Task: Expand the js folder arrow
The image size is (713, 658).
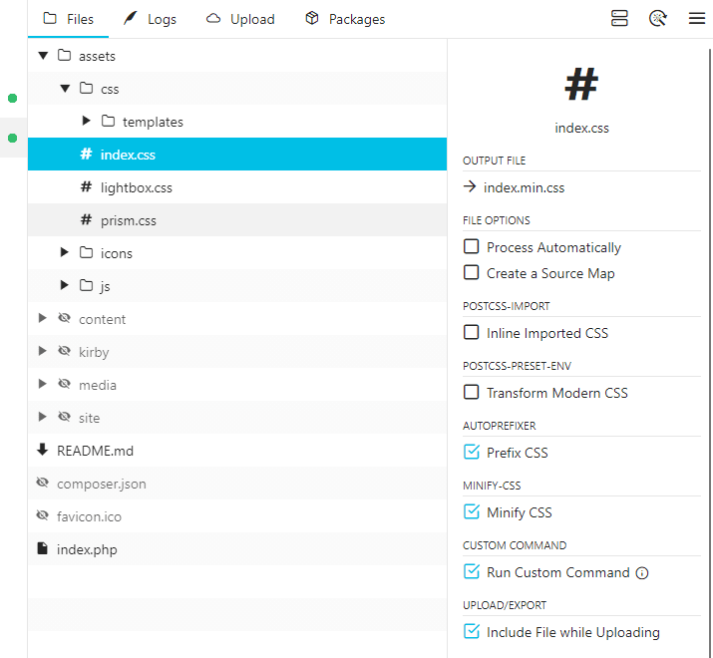Action: 64,285
